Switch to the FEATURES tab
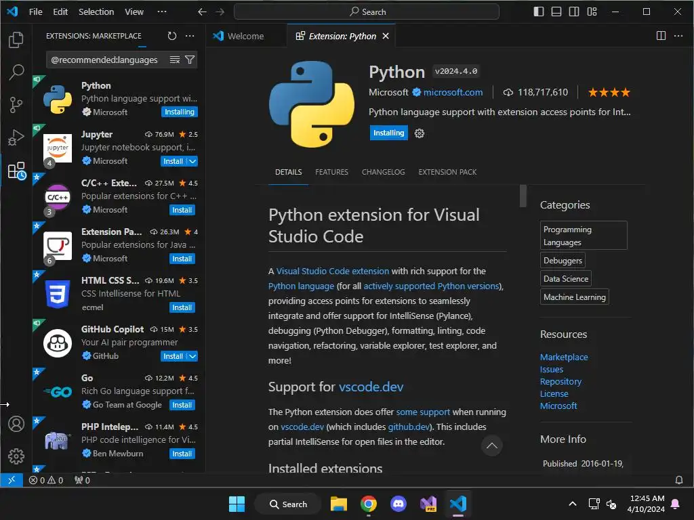The image size is (694, 520). (x=331, y=172)
